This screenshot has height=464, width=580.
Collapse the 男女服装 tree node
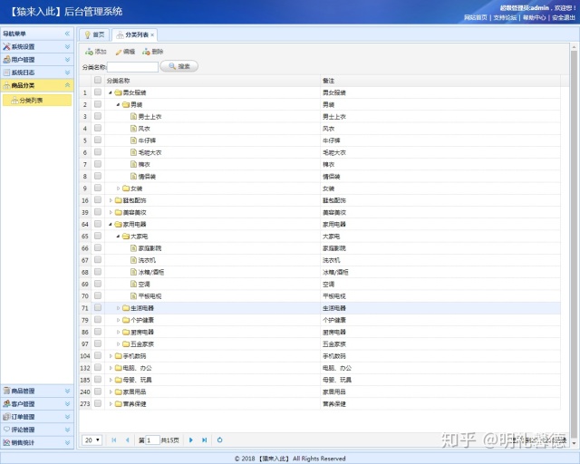coord(111,92)
